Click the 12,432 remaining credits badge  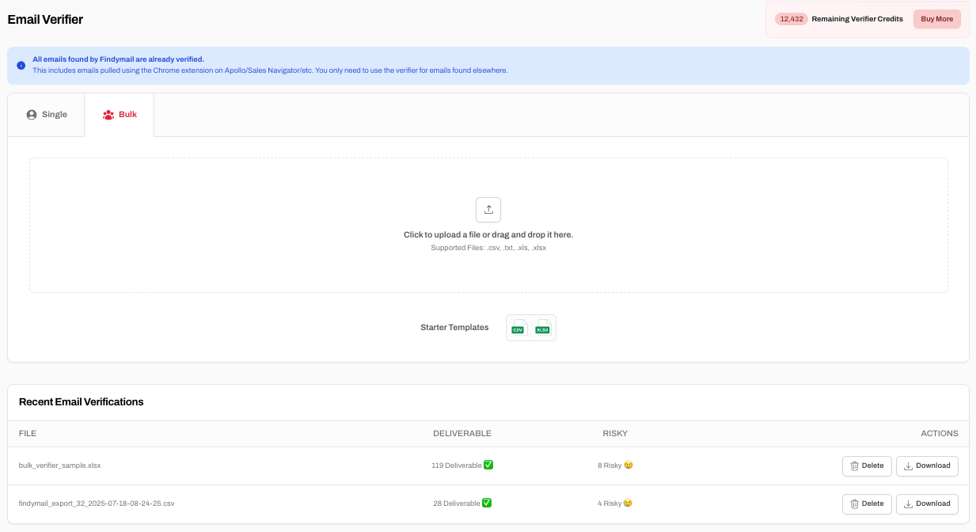[x=791, y=19]
